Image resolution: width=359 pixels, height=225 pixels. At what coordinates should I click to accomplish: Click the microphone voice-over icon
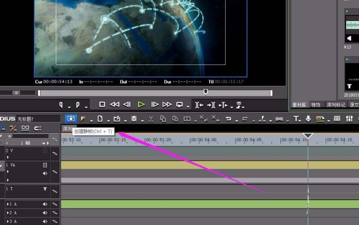point(308,119)
